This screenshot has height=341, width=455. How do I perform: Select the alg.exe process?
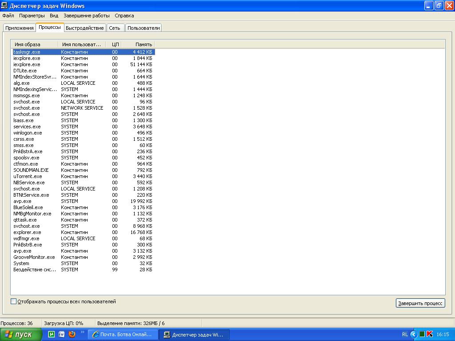coord(84,83)
